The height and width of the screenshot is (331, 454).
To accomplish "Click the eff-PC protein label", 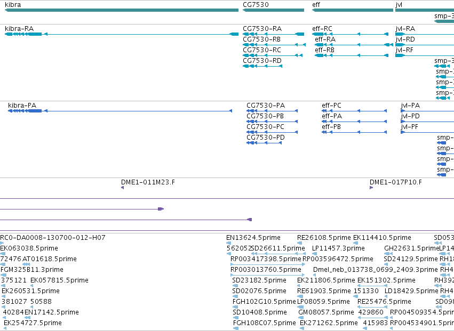I will tap(331, 106).
